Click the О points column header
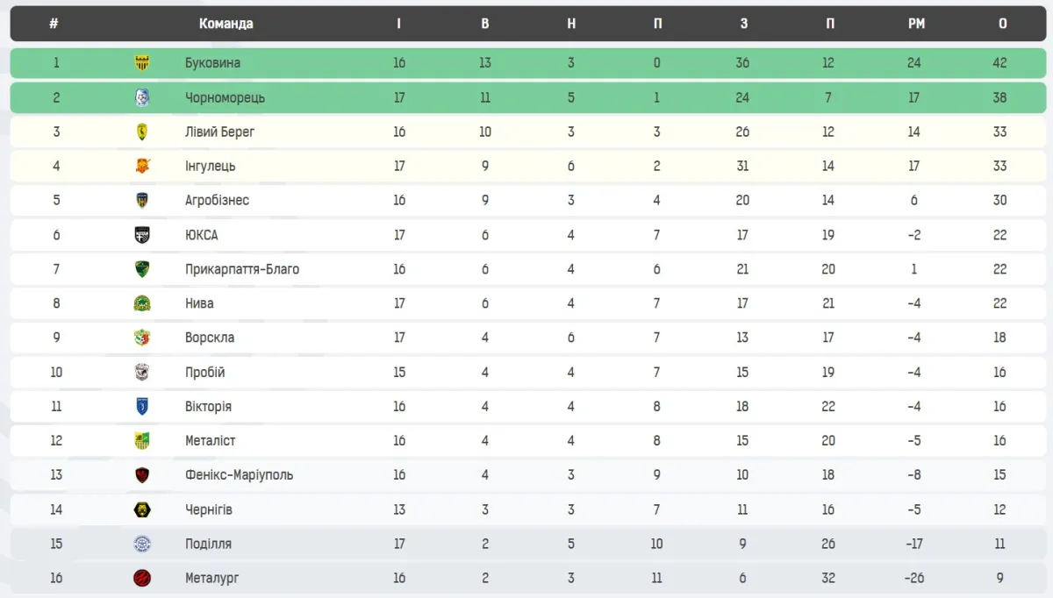Screen dimensions: 1053x598 pos(1002,24)
